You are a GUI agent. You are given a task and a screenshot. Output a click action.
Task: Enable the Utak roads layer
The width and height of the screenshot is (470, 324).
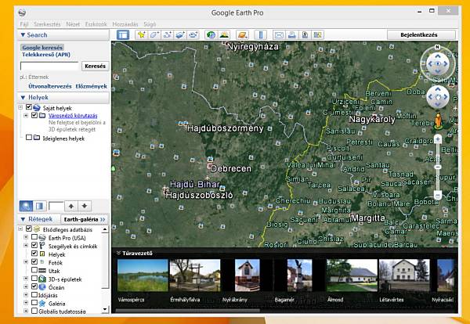click(x=34, y=270)
